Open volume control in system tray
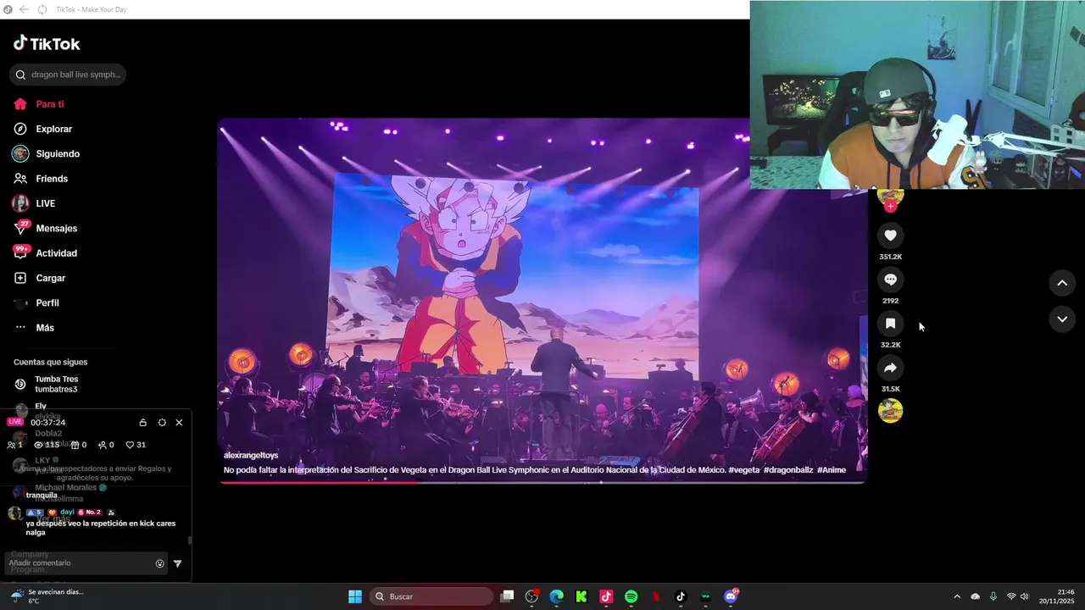The height and width of the screenshot is (610, 1085). point(1024,596)
